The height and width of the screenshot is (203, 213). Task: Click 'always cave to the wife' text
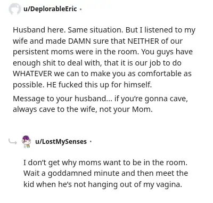(x=55, y=109)
